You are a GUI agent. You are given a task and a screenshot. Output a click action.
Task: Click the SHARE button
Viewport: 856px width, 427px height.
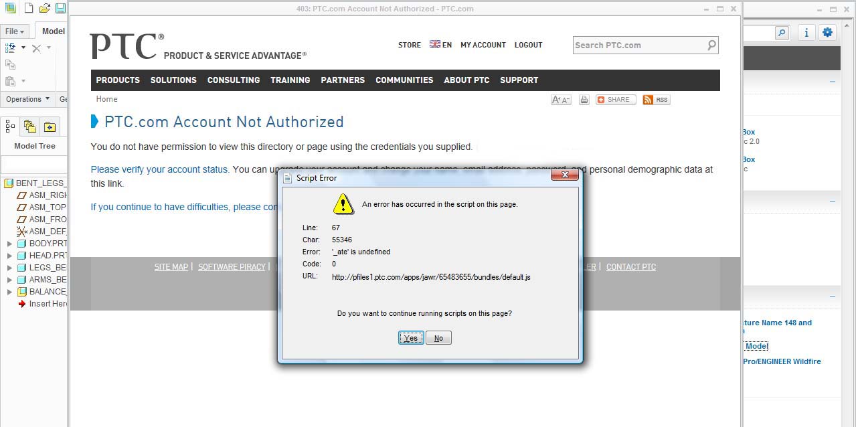point(615,100)
